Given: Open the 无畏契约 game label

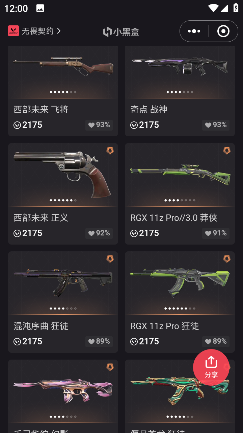Looking at the screenshot, I should [37, 31].
